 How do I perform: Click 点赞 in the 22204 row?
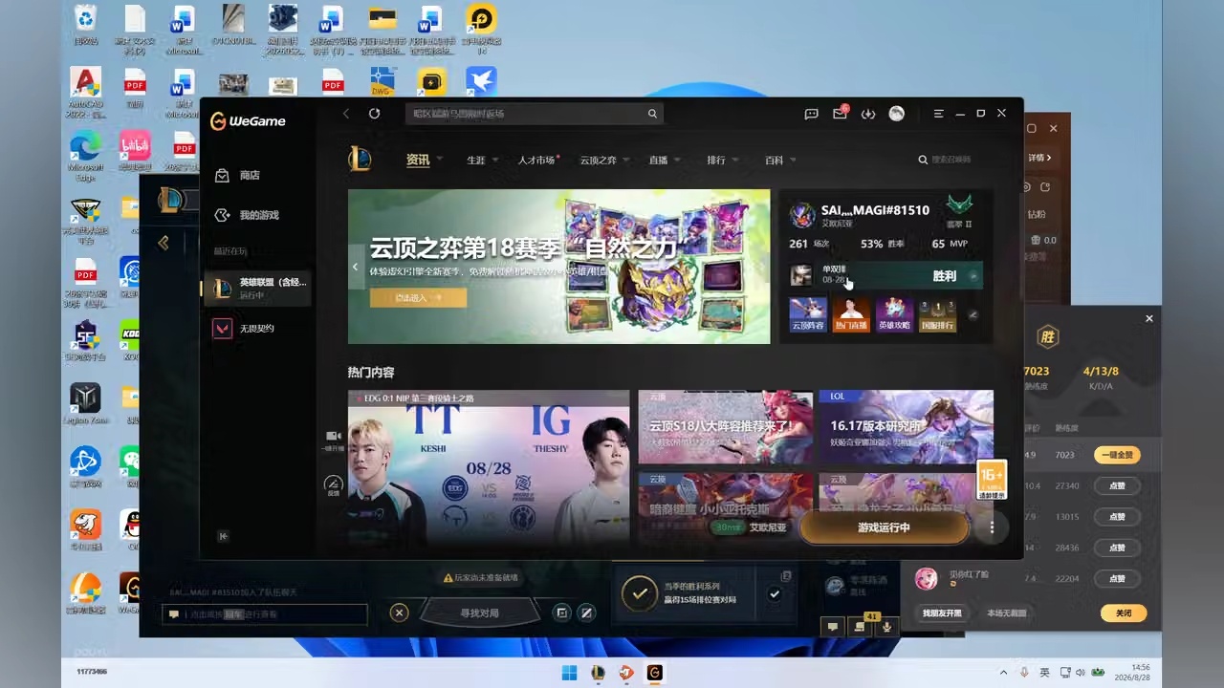pyautogui.click(x=1117, y=578)
